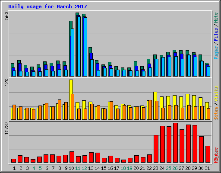Click day 5 on the x-axis
The width and height of the screenshot is (221, 173).
coord(40,168)
